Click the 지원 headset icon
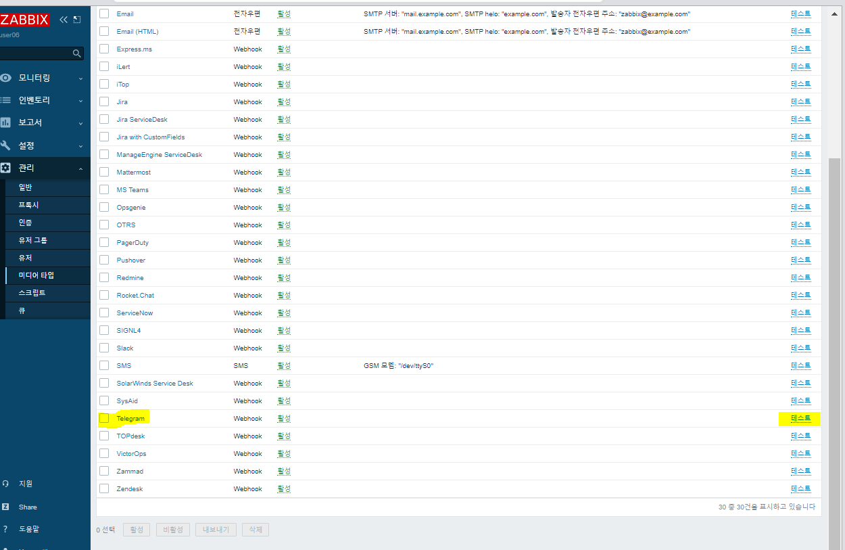This screenshot has width=845, height=550. [x=5, y=484]
